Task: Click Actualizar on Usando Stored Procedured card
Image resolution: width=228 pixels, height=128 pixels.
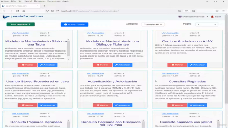Action: click(47, 105)
